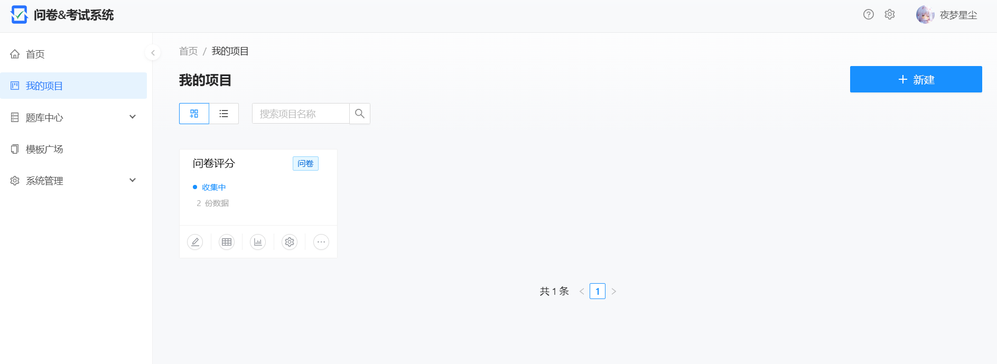
Task: Open 模板广场 in the sidebar
Action: (44, 149)
